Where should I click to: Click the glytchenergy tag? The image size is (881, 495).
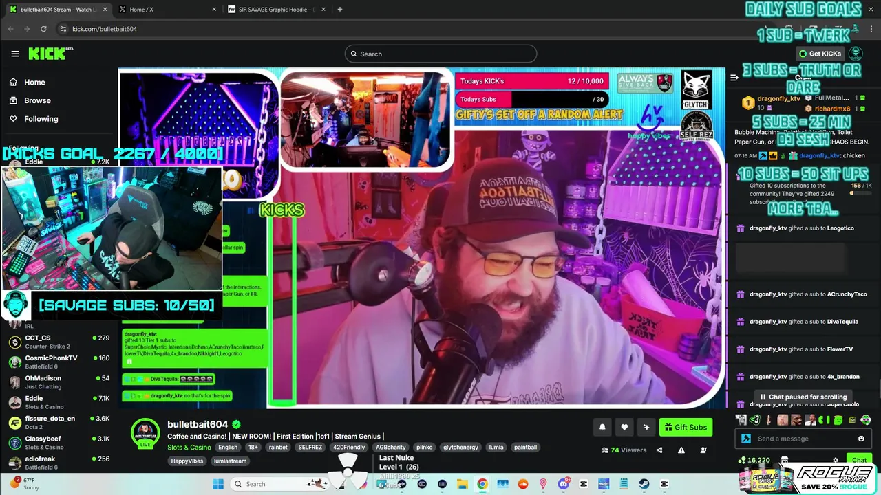462,447
